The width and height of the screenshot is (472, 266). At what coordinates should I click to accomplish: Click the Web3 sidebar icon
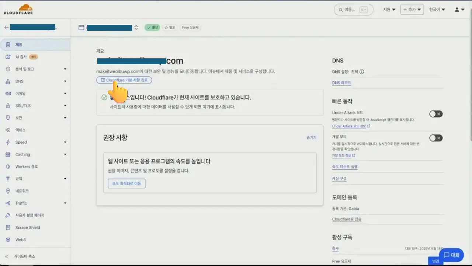8,240
